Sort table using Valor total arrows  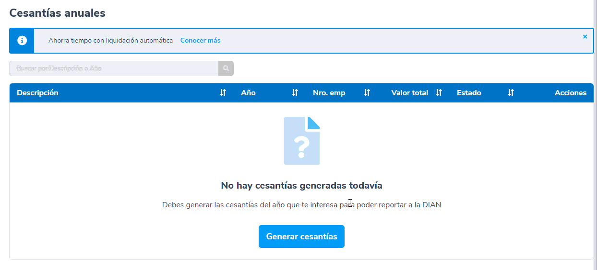[x=439, y=93]
